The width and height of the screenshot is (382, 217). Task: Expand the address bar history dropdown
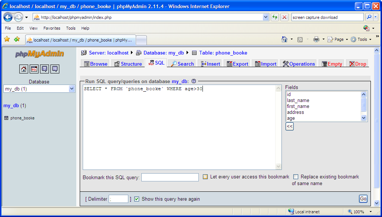pyautogui.click(x=266, y=17)
